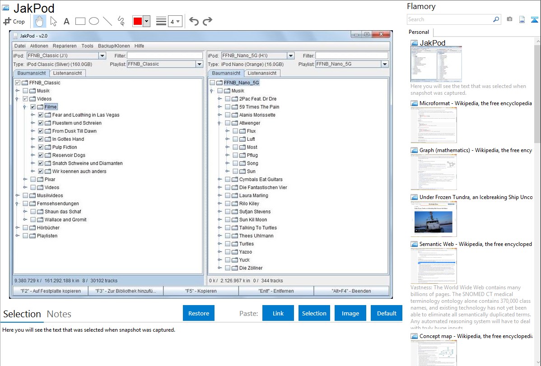Undo the last annotation
The height and width of the screenshot is (366, 541).
(x=194, y=21)
